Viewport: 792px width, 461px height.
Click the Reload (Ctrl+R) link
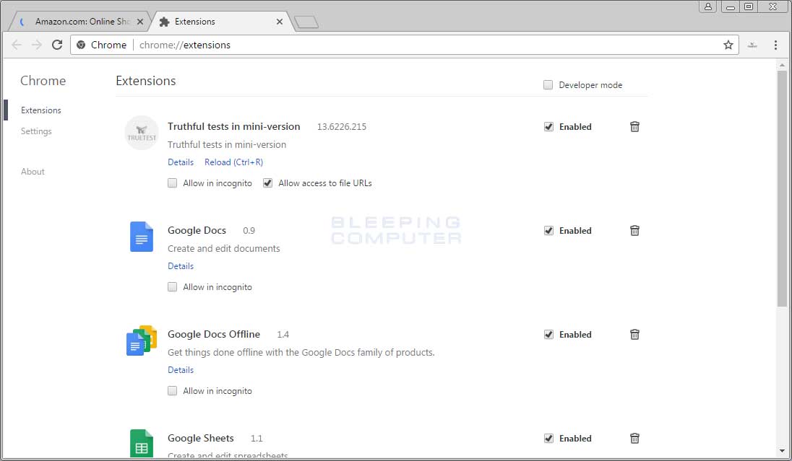coord(233,162)
